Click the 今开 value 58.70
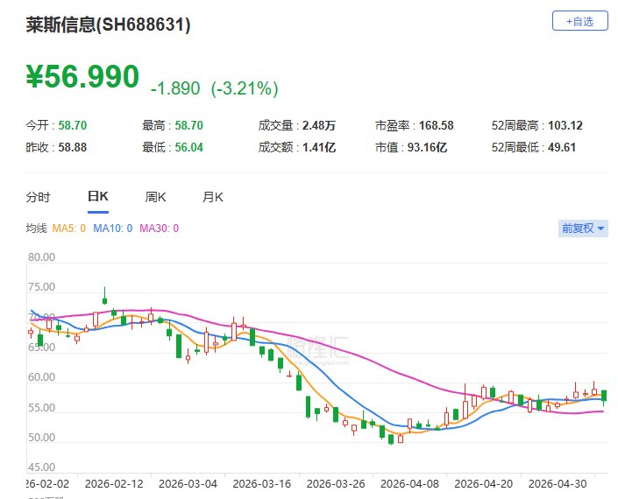 pyautogui.click(x=73, y=125)
